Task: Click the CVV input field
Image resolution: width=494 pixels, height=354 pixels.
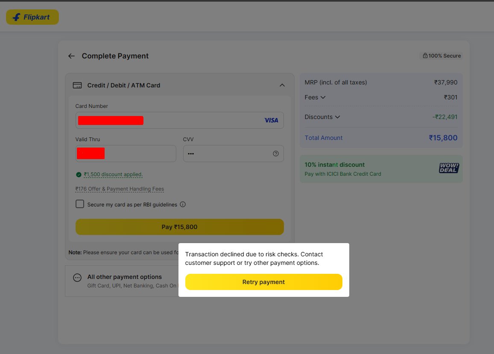Action: [234, 154]
